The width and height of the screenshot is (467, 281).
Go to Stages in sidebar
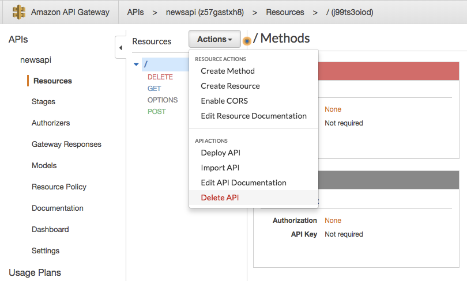[43, 102]
